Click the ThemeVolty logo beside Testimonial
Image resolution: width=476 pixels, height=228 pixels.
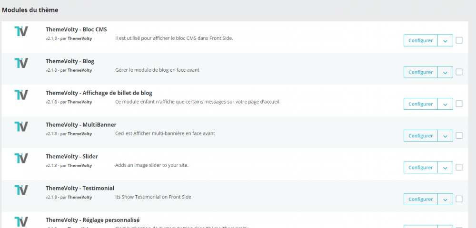pos(21,190)
